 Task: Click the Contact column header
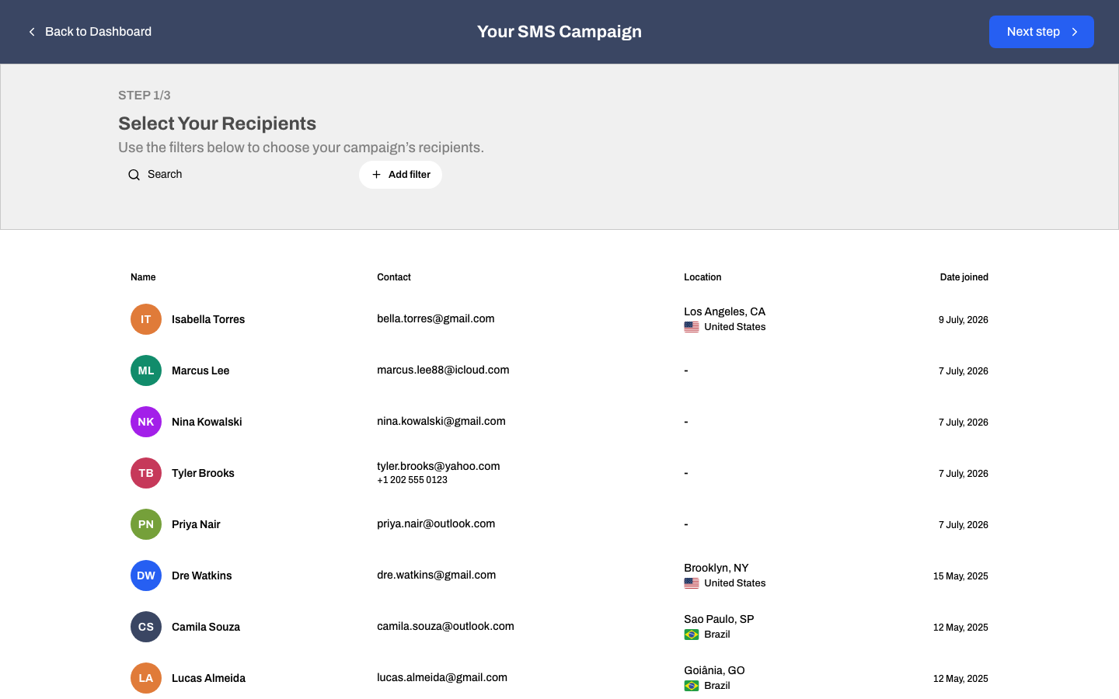[394, 277]
